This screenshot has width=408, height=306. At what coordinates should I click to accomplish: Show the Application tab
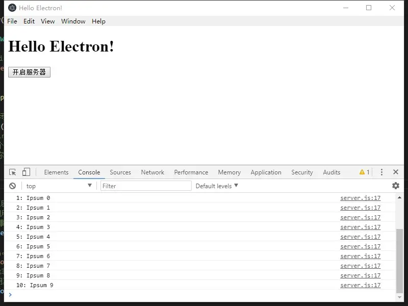[266, 172]
